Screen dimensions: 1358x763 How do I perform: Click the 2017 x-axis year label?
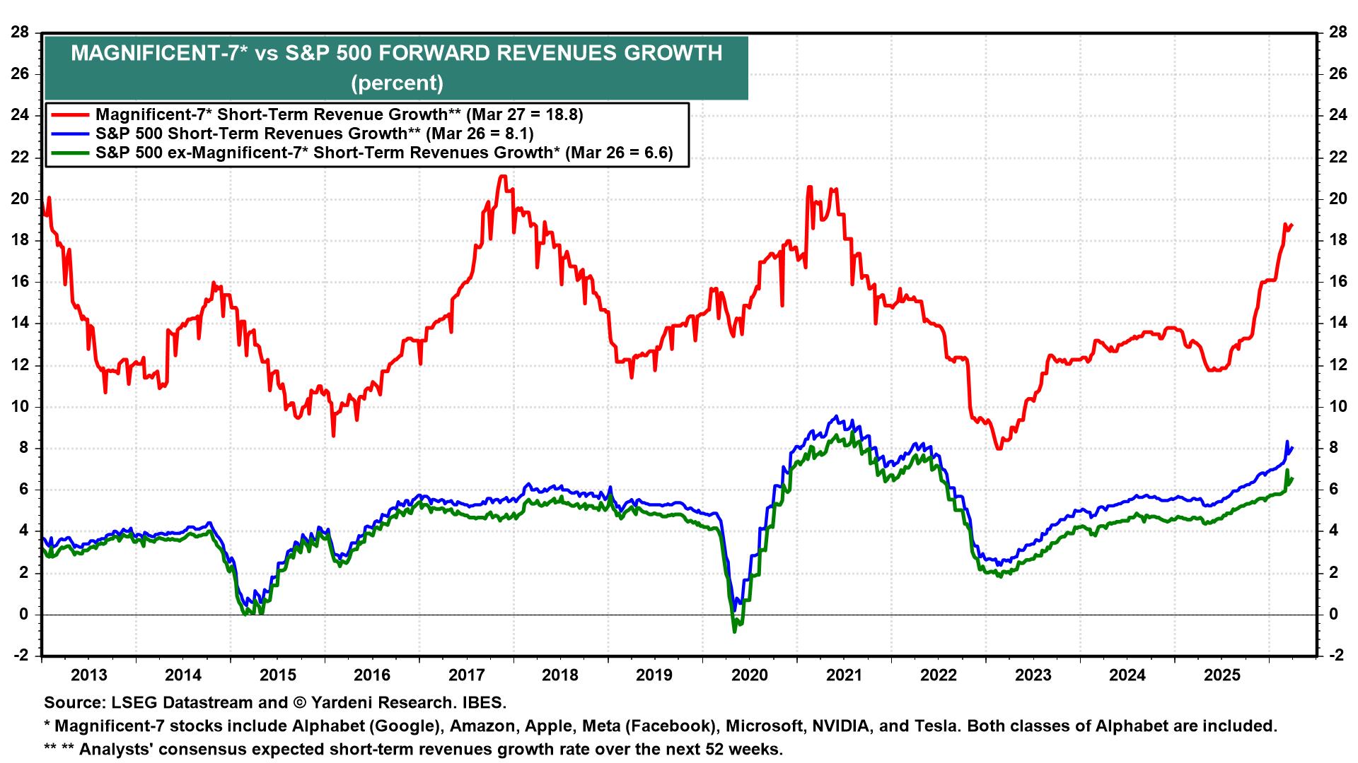click(x=466, y=675)
